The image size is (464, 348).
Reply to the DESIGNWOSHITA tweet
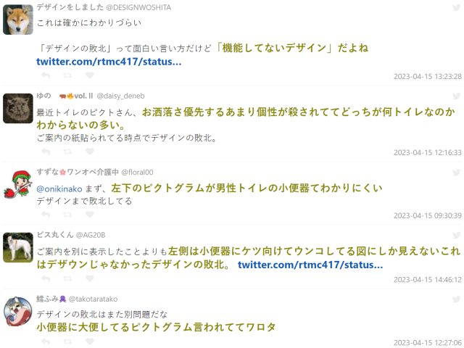click(46, 75)
